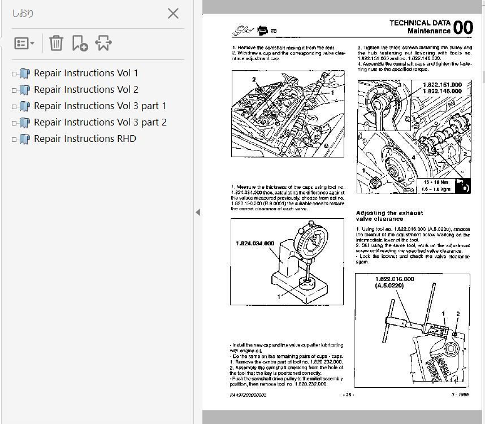Click page number '- 26 -' in footer
This screenshot has height=424, width=485.
click(349, 395)
